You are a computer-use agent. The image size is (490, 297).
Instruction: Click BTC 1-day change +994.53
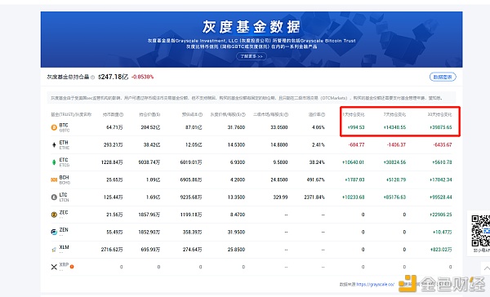(x=356, y=127)
